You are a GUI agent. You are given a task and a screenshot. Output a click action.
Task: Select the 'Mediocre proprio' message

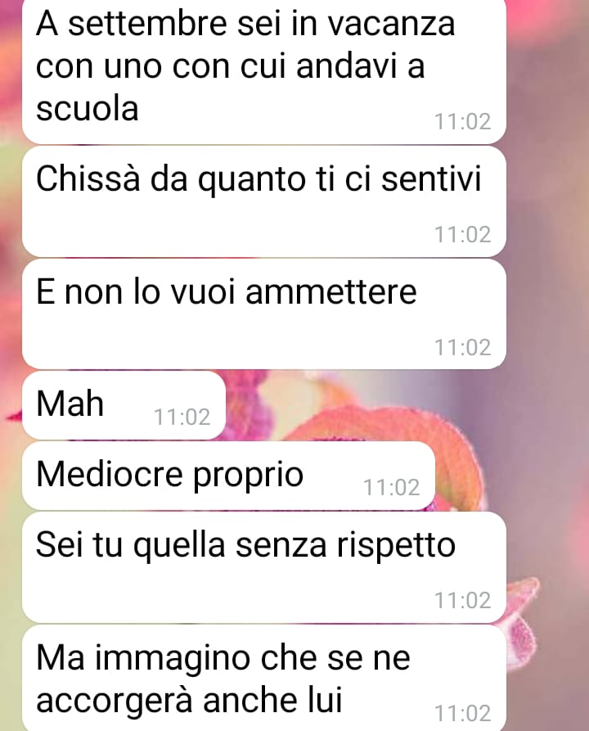(228, 476)
